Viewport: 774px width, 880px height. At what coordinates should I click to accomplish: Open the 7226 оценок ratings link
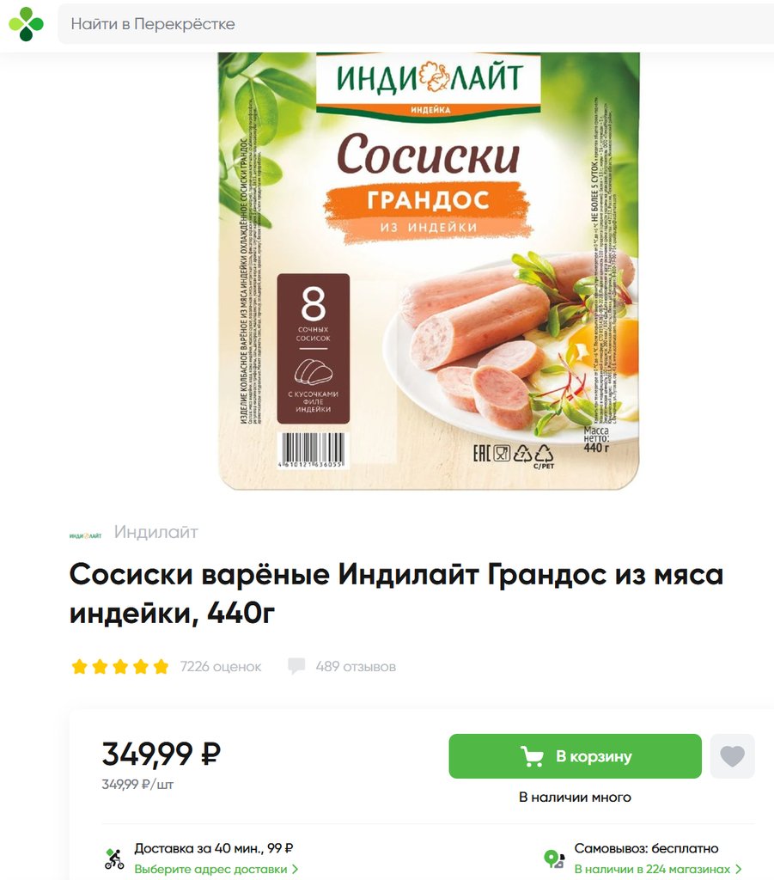click(x=221, y=667)
